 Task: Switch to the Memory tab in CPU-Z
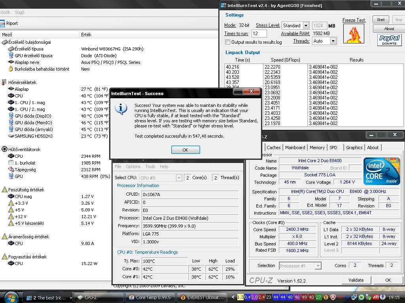tap(317, 148)
